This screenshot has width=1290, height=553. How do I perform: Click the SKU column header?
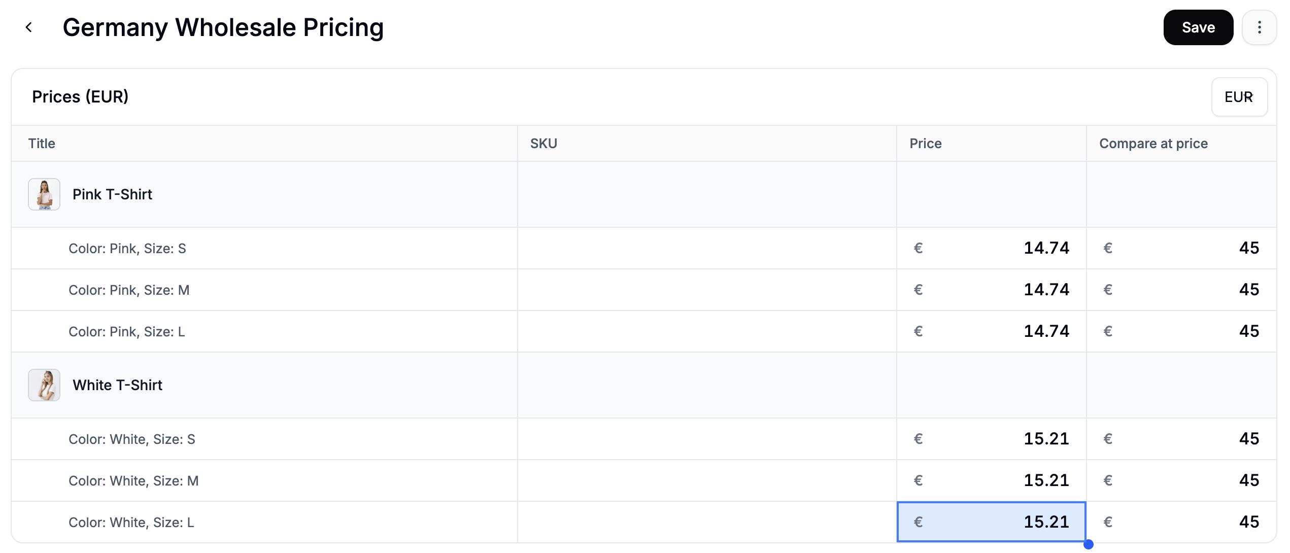tap(543, 143)
